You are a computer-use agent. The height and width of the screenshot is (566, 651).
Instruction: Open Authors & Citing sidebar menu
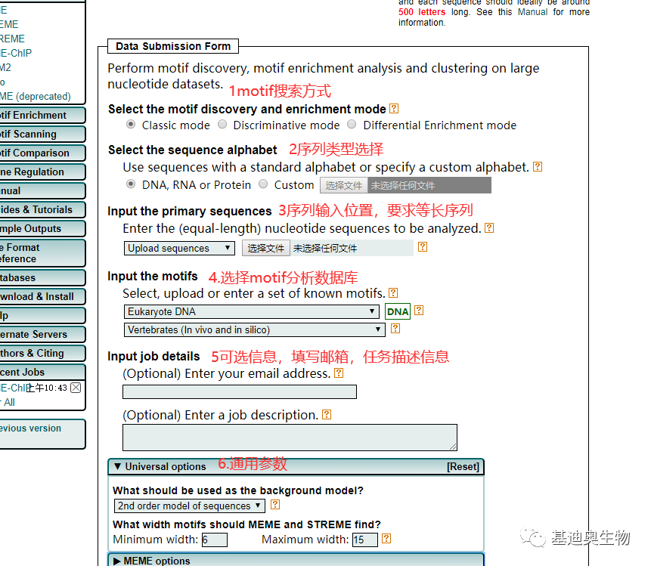tap(42, 353)
